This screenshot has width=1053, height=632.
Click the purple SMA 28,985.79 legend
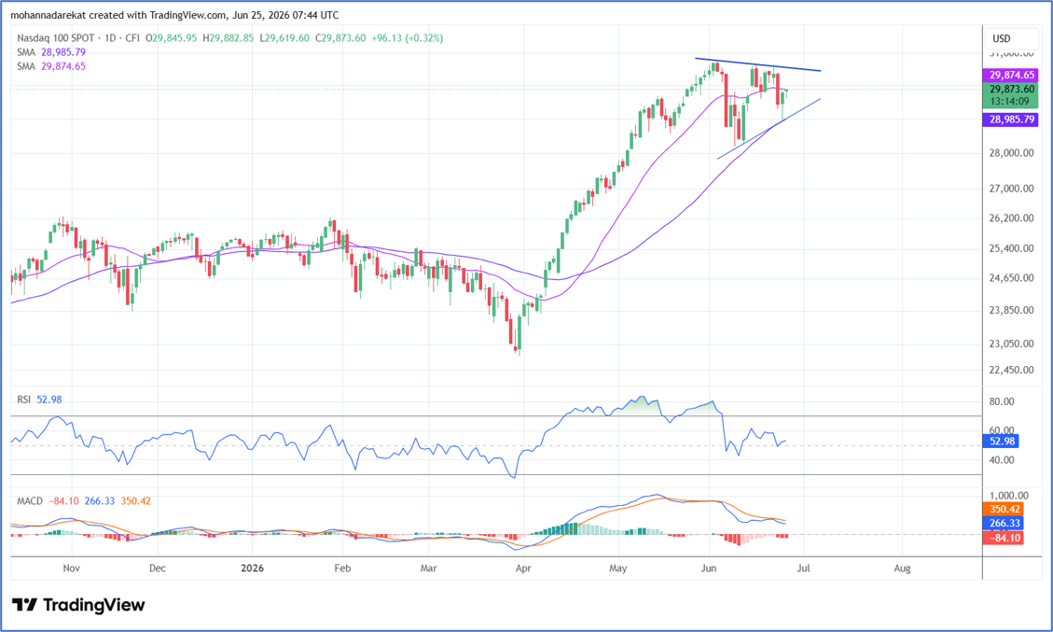(51, 52)
